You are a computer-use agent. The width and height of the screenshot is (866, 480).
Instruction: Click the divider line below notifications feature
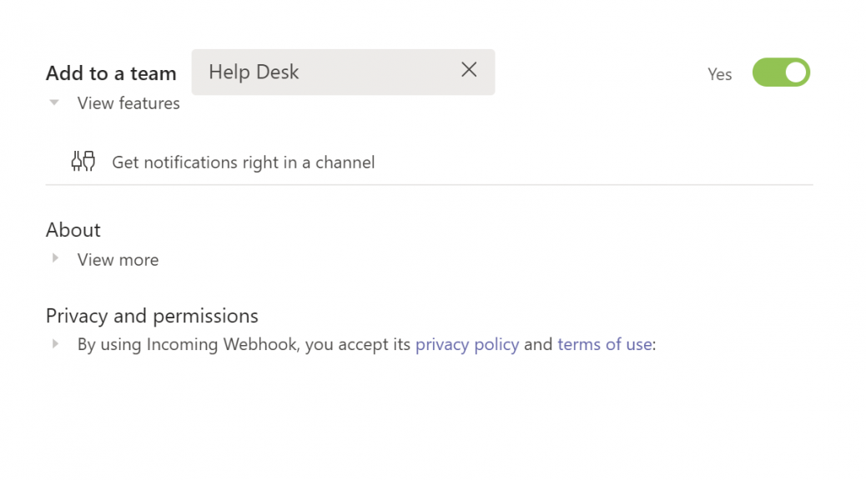coord(429,185)
